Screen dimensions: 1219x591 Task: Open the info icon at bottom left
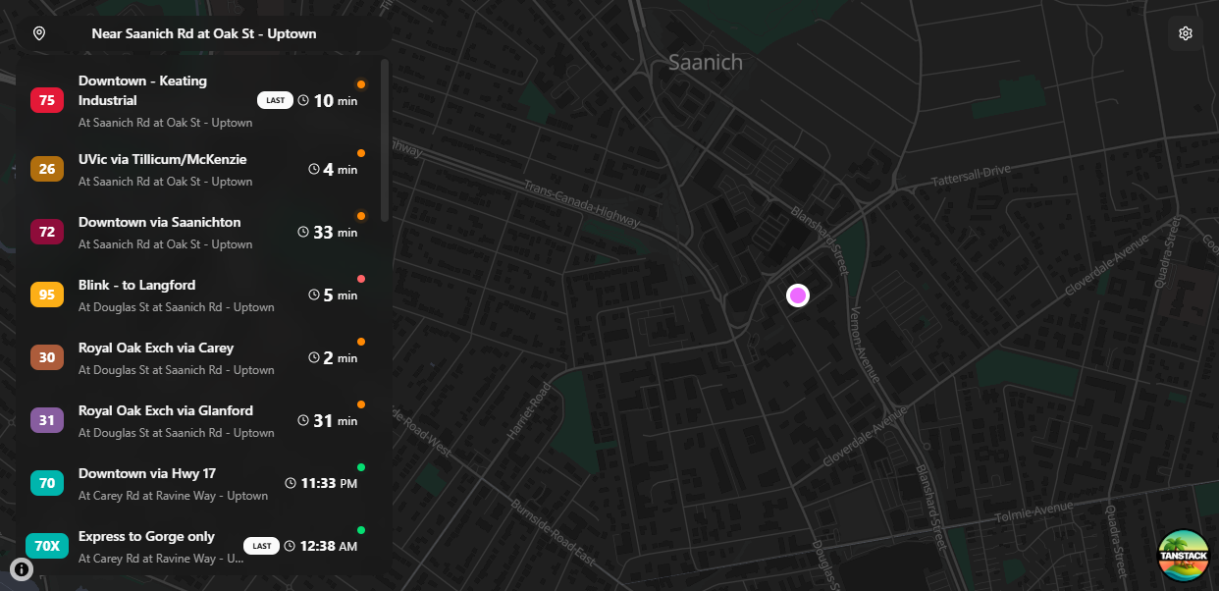point(23,568)
